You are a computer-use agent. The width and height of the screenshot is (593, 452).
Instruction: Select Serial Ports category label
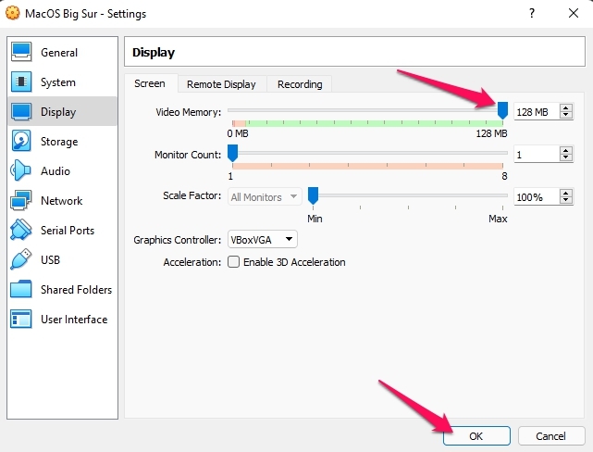[68, 230]
